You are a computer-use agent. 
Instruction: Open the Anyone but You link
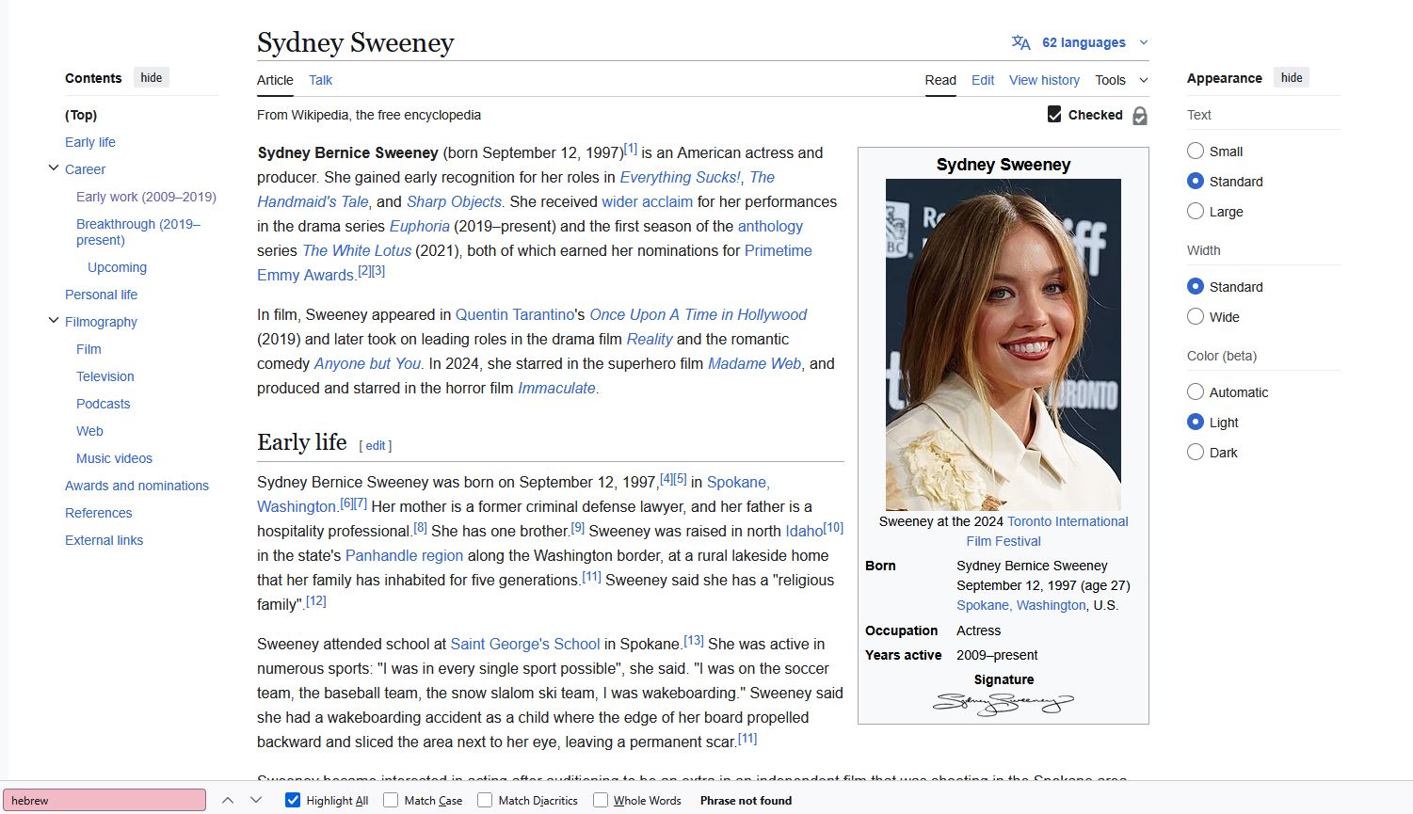point(367,363)
